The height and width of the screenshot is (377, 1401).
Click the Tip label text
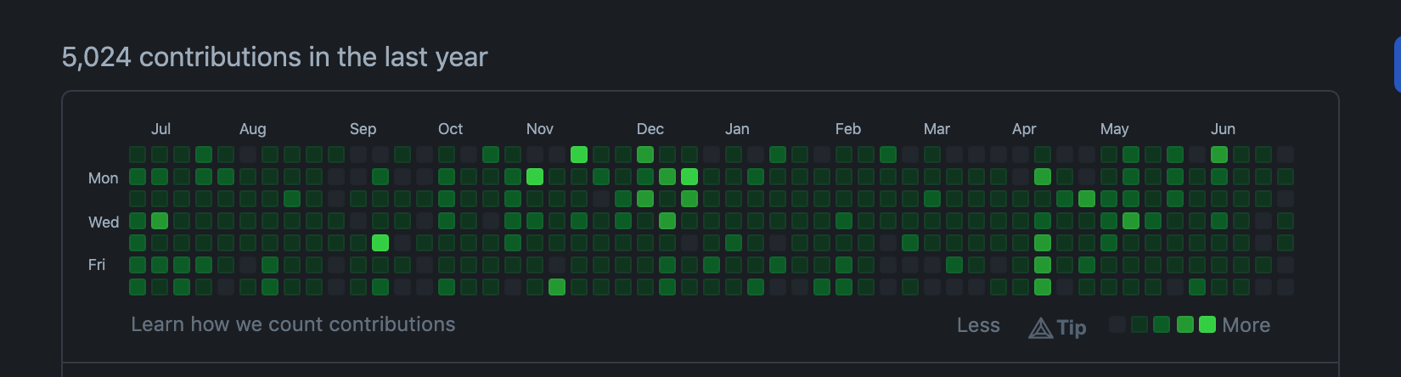1072,328
